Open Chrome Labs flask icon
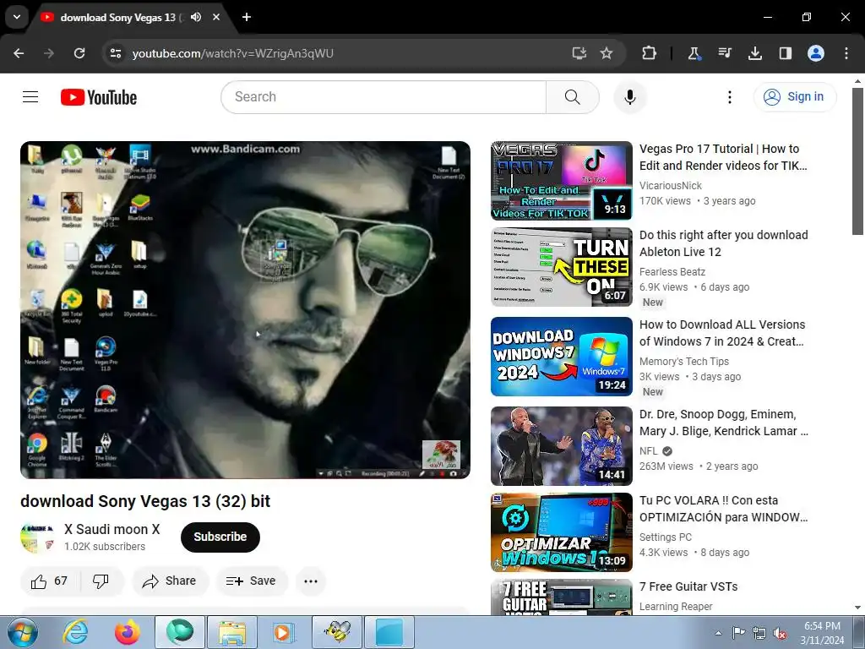865x649 pixels. coord(694,53)
